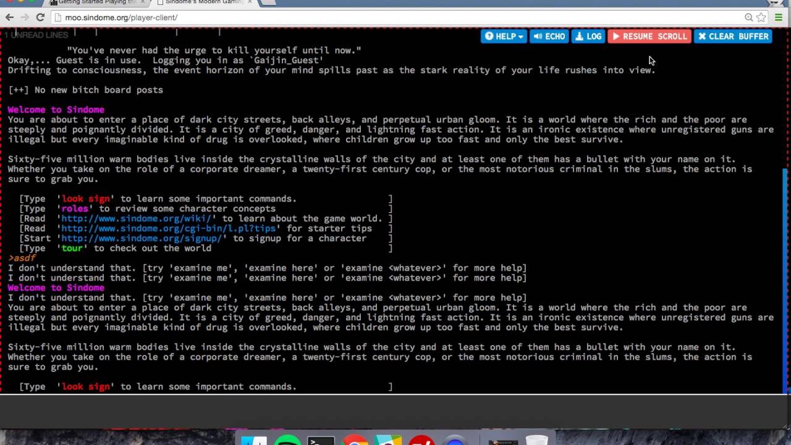Toggle the ECHO option
Viewport: 791px width, 445px height.
pos(549,36)
